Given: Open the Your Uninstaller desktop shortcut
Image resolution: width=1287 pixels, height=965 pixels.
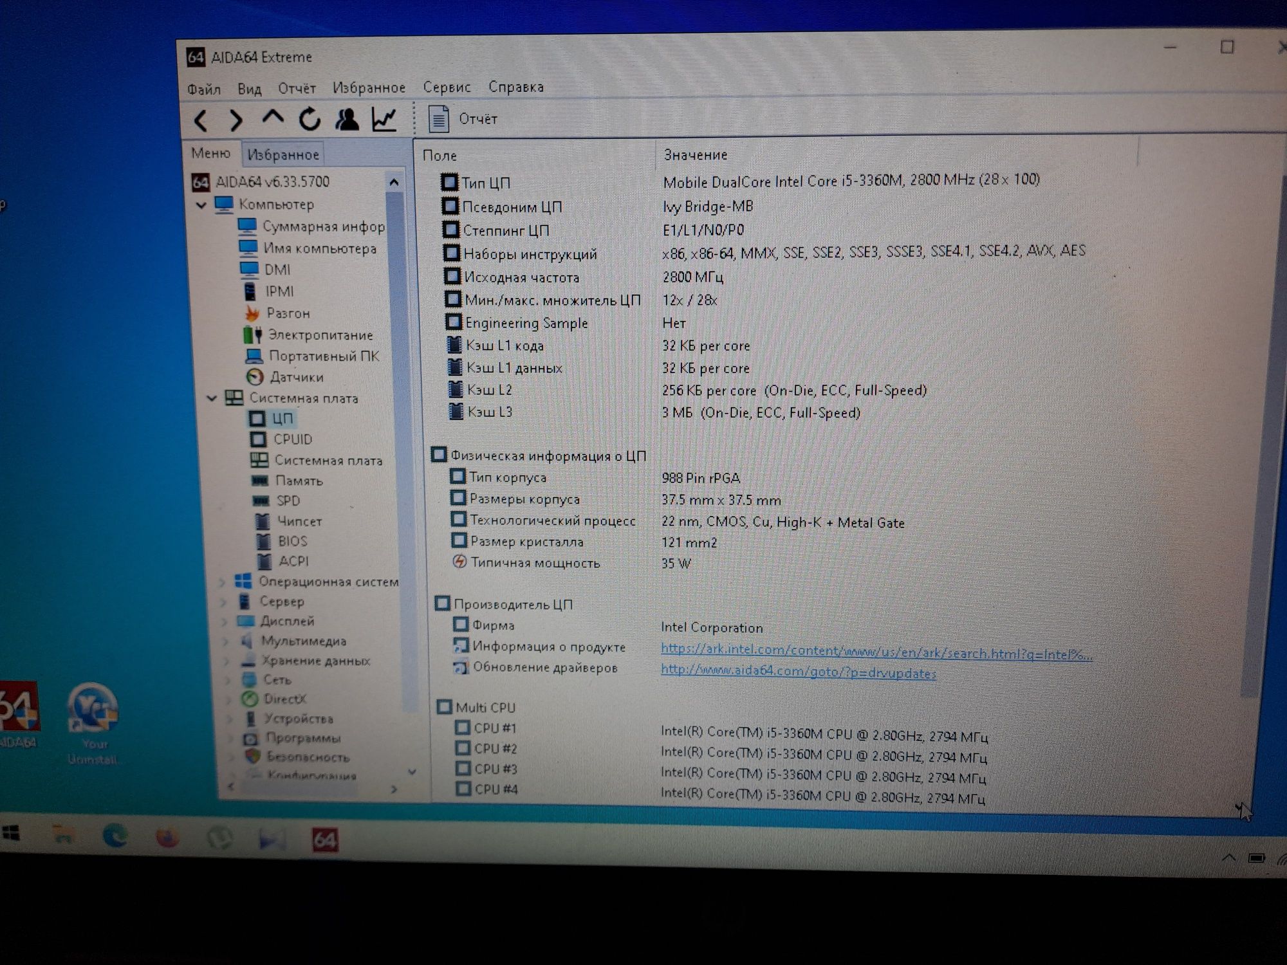Looking at the screenshot, I should tap(93, 724).
